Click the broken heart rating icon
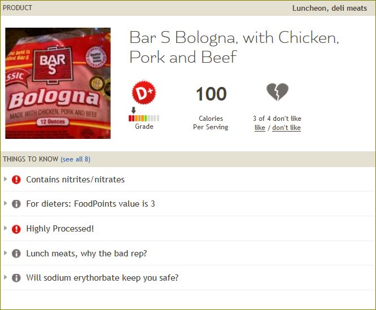Image resolution: width=376 pixels, height=310 pixels. point(277,92)
